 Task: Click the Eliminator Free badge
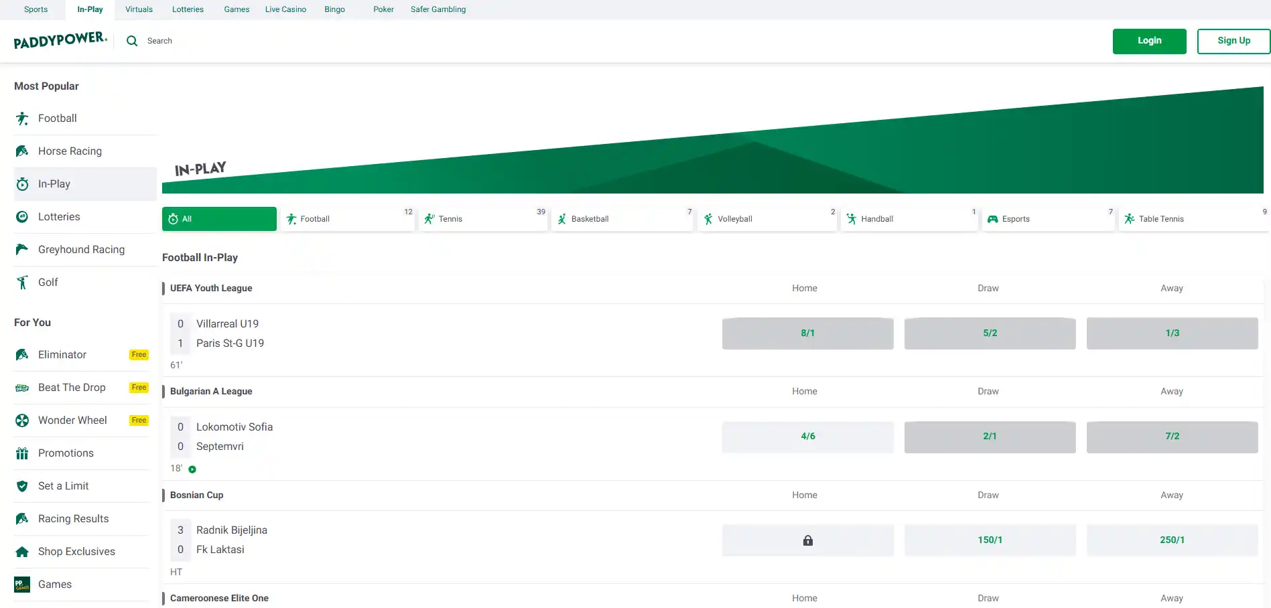coord(139,355)
